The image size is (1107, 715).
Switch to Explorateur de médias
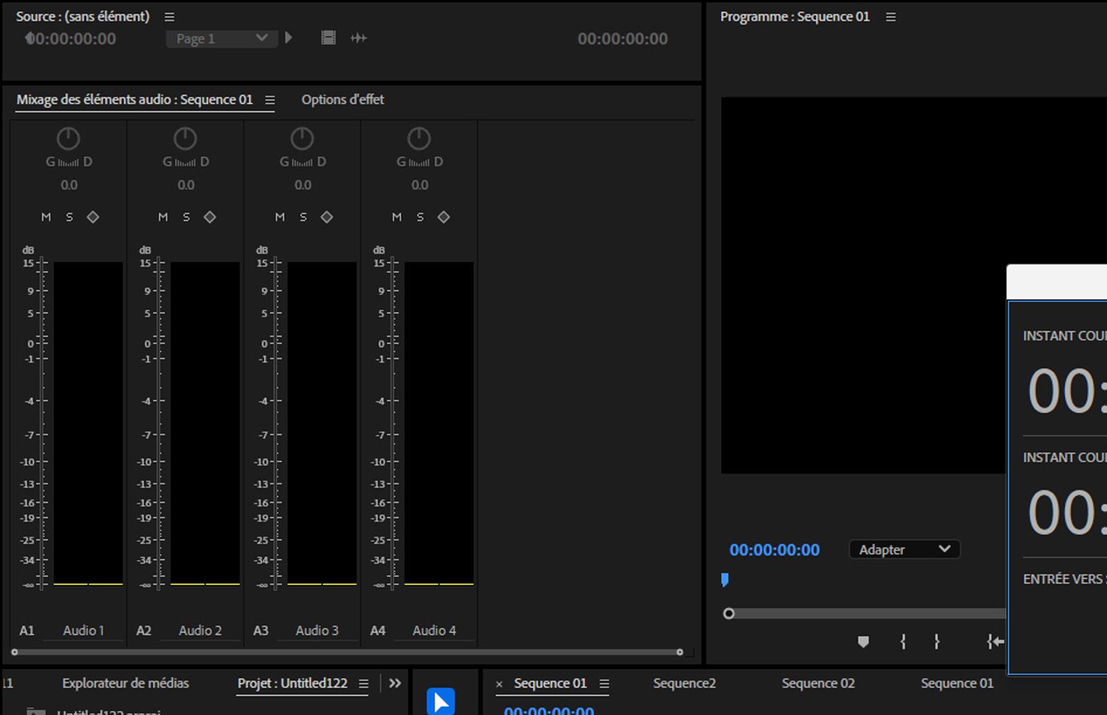125,683
